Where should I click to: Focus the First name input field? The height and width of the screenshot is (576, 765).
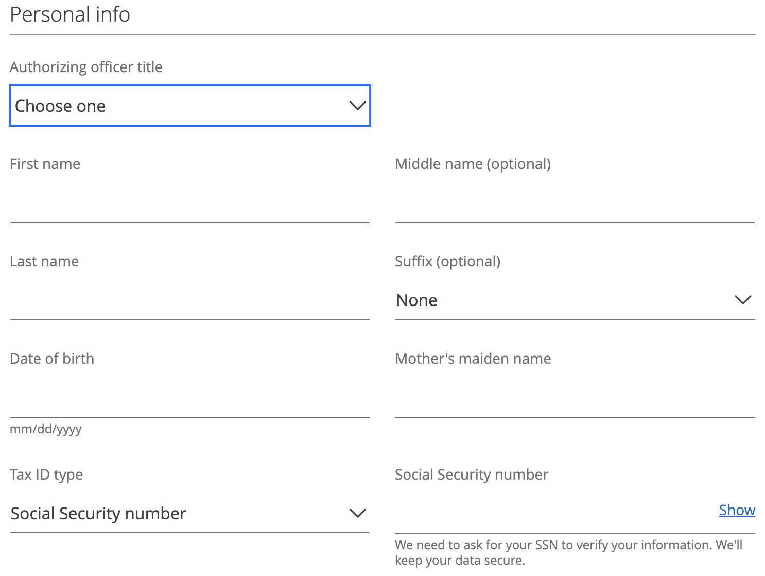tap(189, 204)
